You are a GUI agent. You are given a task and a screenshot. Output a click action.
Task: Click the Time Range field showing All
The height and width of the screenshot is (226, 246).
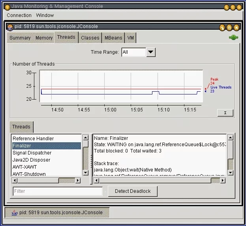(x=134, y=52)
